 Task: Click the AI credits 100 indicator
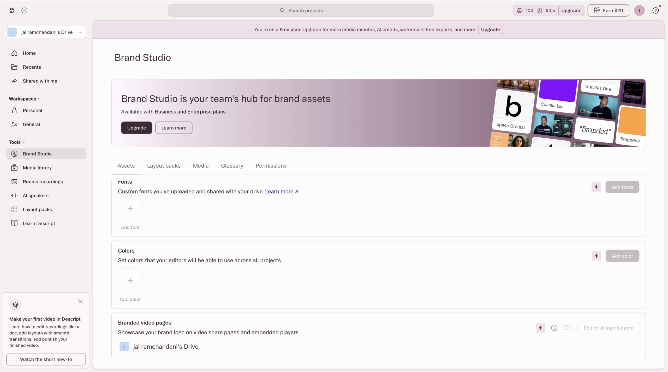525,10
